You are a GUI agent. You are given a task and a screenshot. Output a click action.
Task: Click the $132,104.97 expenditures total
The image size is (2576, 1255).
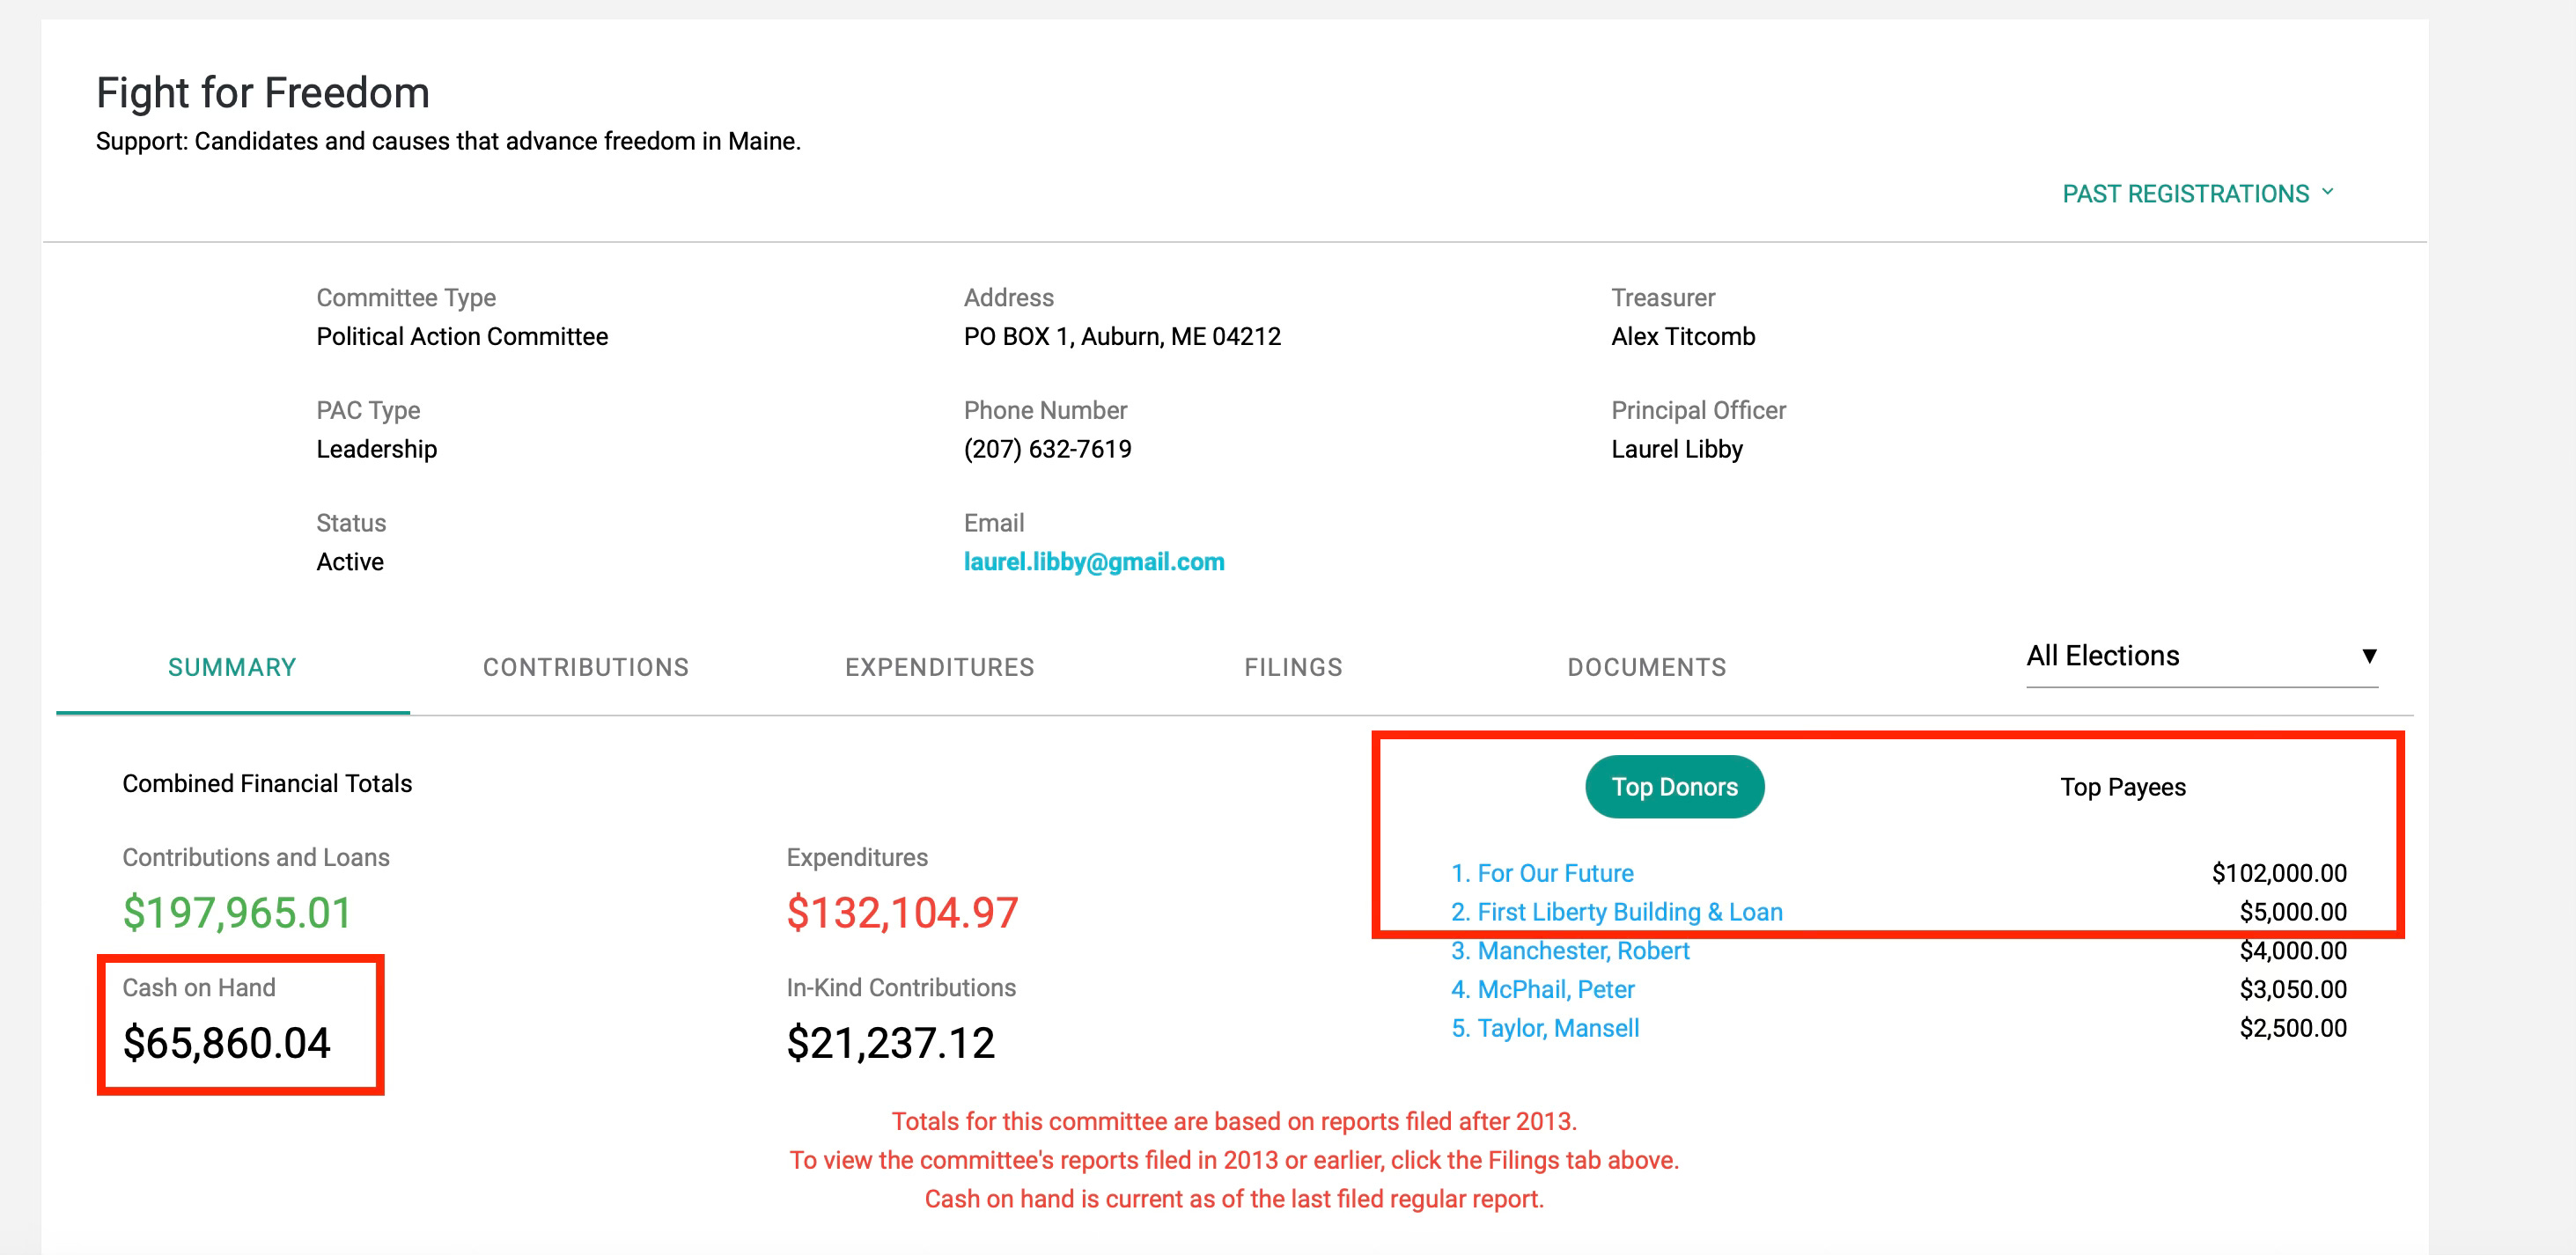902,912
